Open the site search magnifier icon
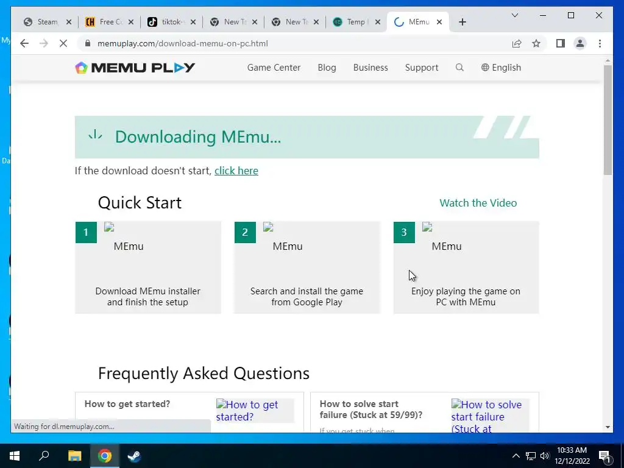This screenshot has height=468, width=624. coord(459,68)
